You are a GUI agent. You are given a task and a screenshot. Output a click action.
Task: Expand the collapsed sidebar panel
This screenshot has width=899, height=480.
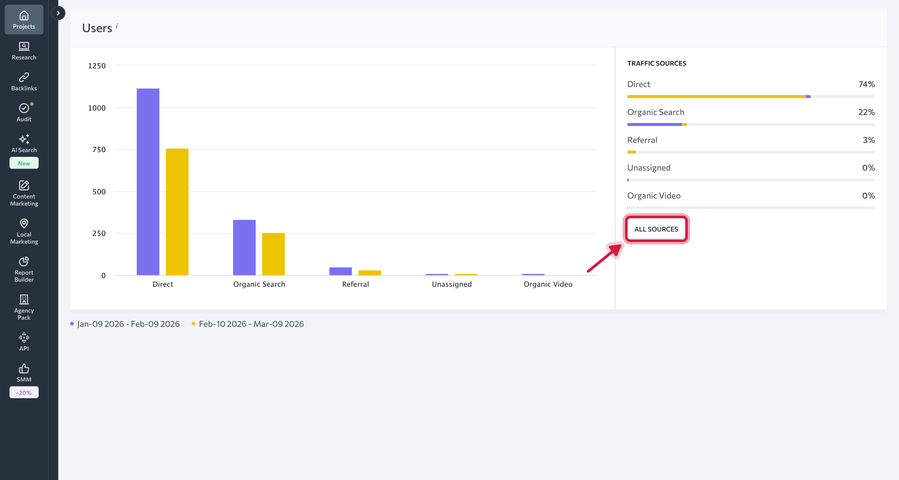(58, 13)
